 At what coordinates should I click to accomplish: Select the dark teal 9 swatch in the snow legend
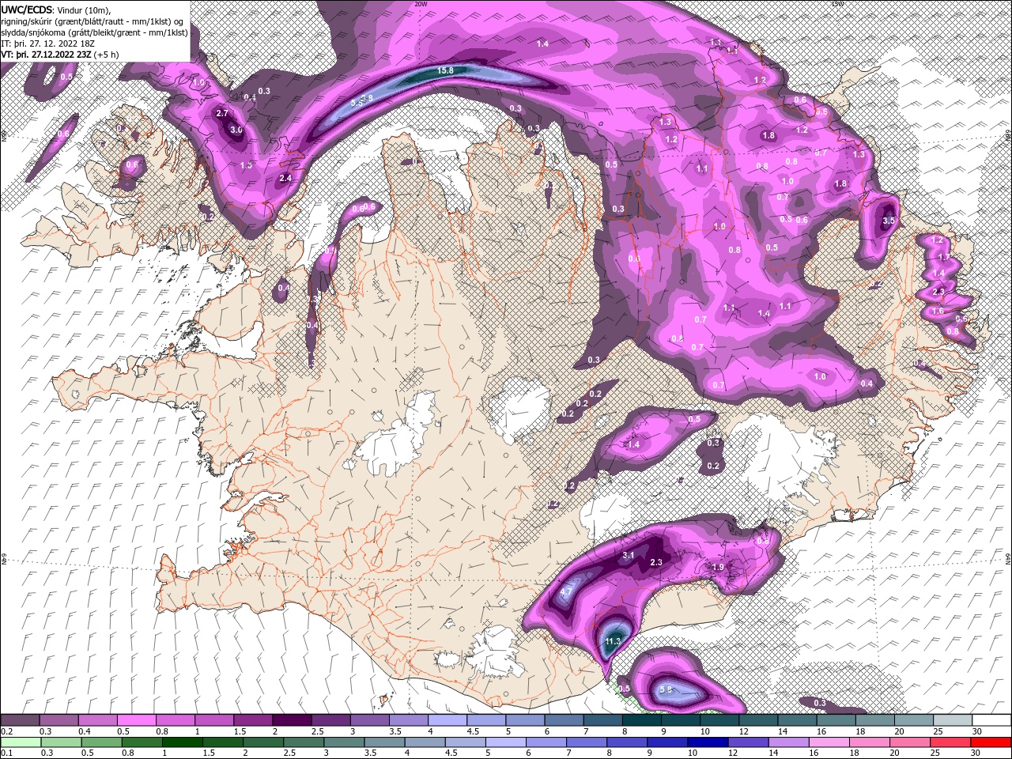[x=681, y=720]
